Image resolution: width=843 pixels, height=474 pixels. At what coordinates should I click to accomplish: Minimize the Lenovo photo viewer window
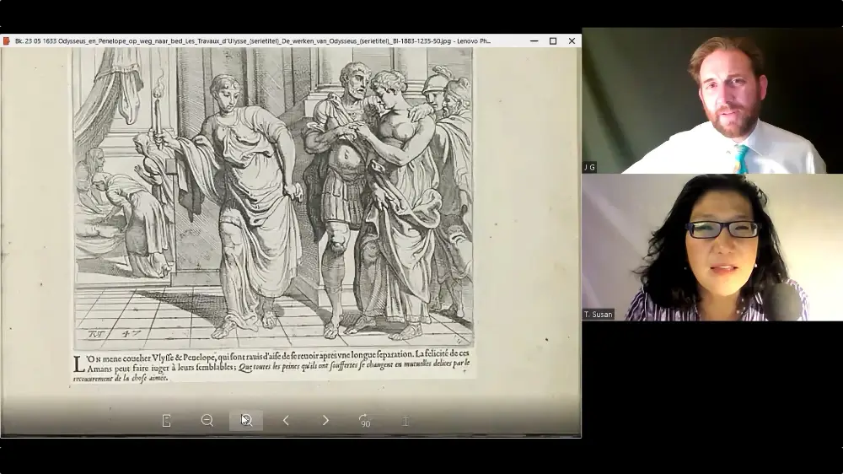click(534, 40)
